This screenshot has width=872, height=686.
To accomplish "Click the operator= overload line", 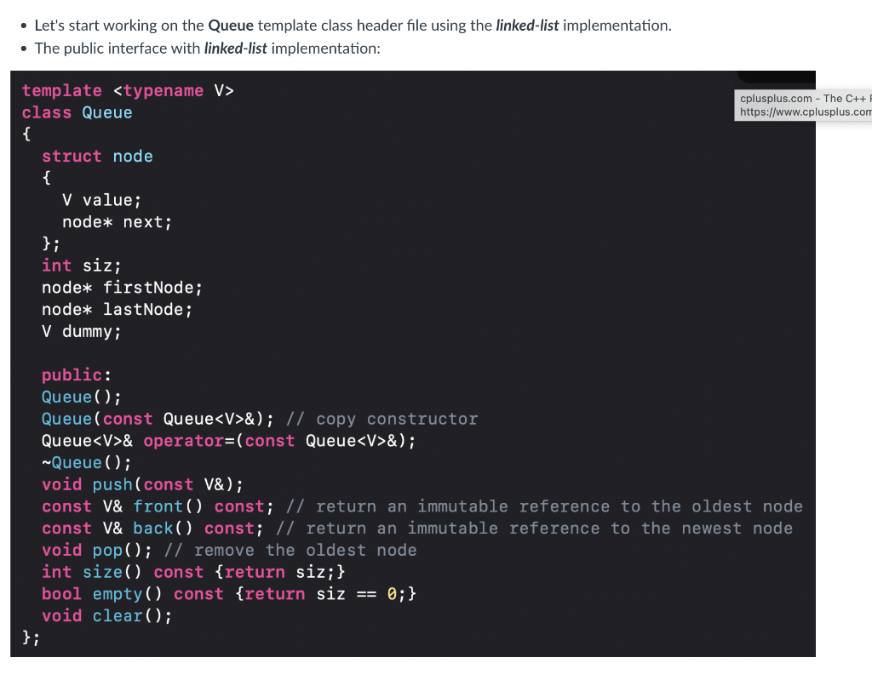I will click(x=227, y=440).
